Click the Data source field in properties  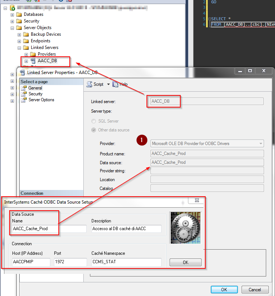click(x=207, y=162)
